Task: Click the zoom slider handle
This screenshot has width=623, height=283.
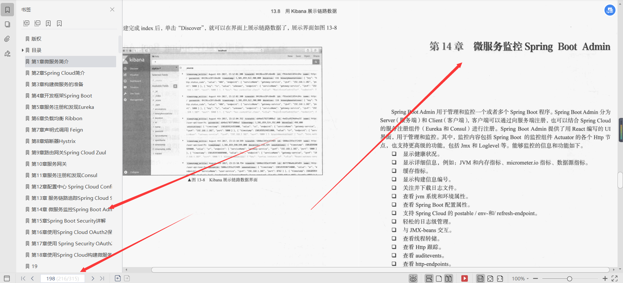Action: 569,279
